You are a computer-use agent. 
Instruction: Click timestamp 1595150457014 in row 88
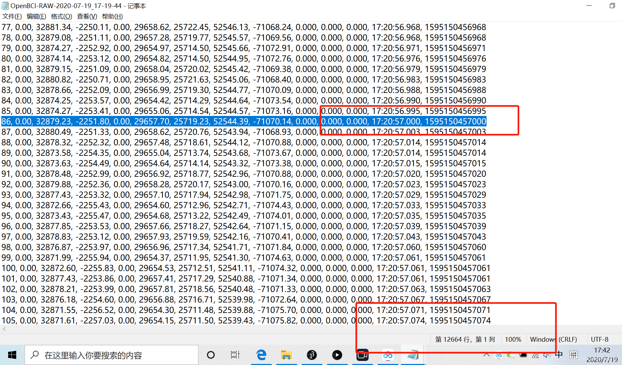(455, 142)
